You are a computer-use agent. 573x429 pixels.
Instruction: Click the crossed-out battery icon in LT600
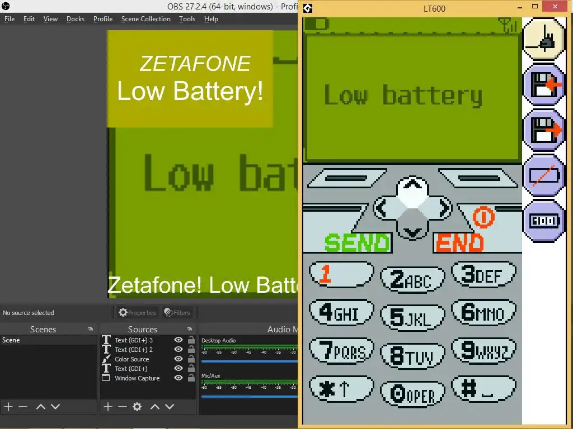(544, 176)
